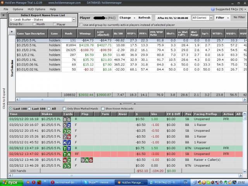Open the report name dropdown list
The height and width of the screenshot is (186, 248).
pyautogui.click(x=74, y=20)
